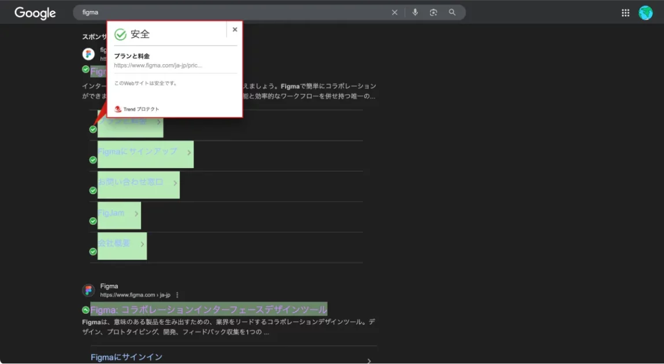Screen dimensions: 664x364
Task: Click the safety check icon beside the コラボレーション title
Action: point(86,310)
